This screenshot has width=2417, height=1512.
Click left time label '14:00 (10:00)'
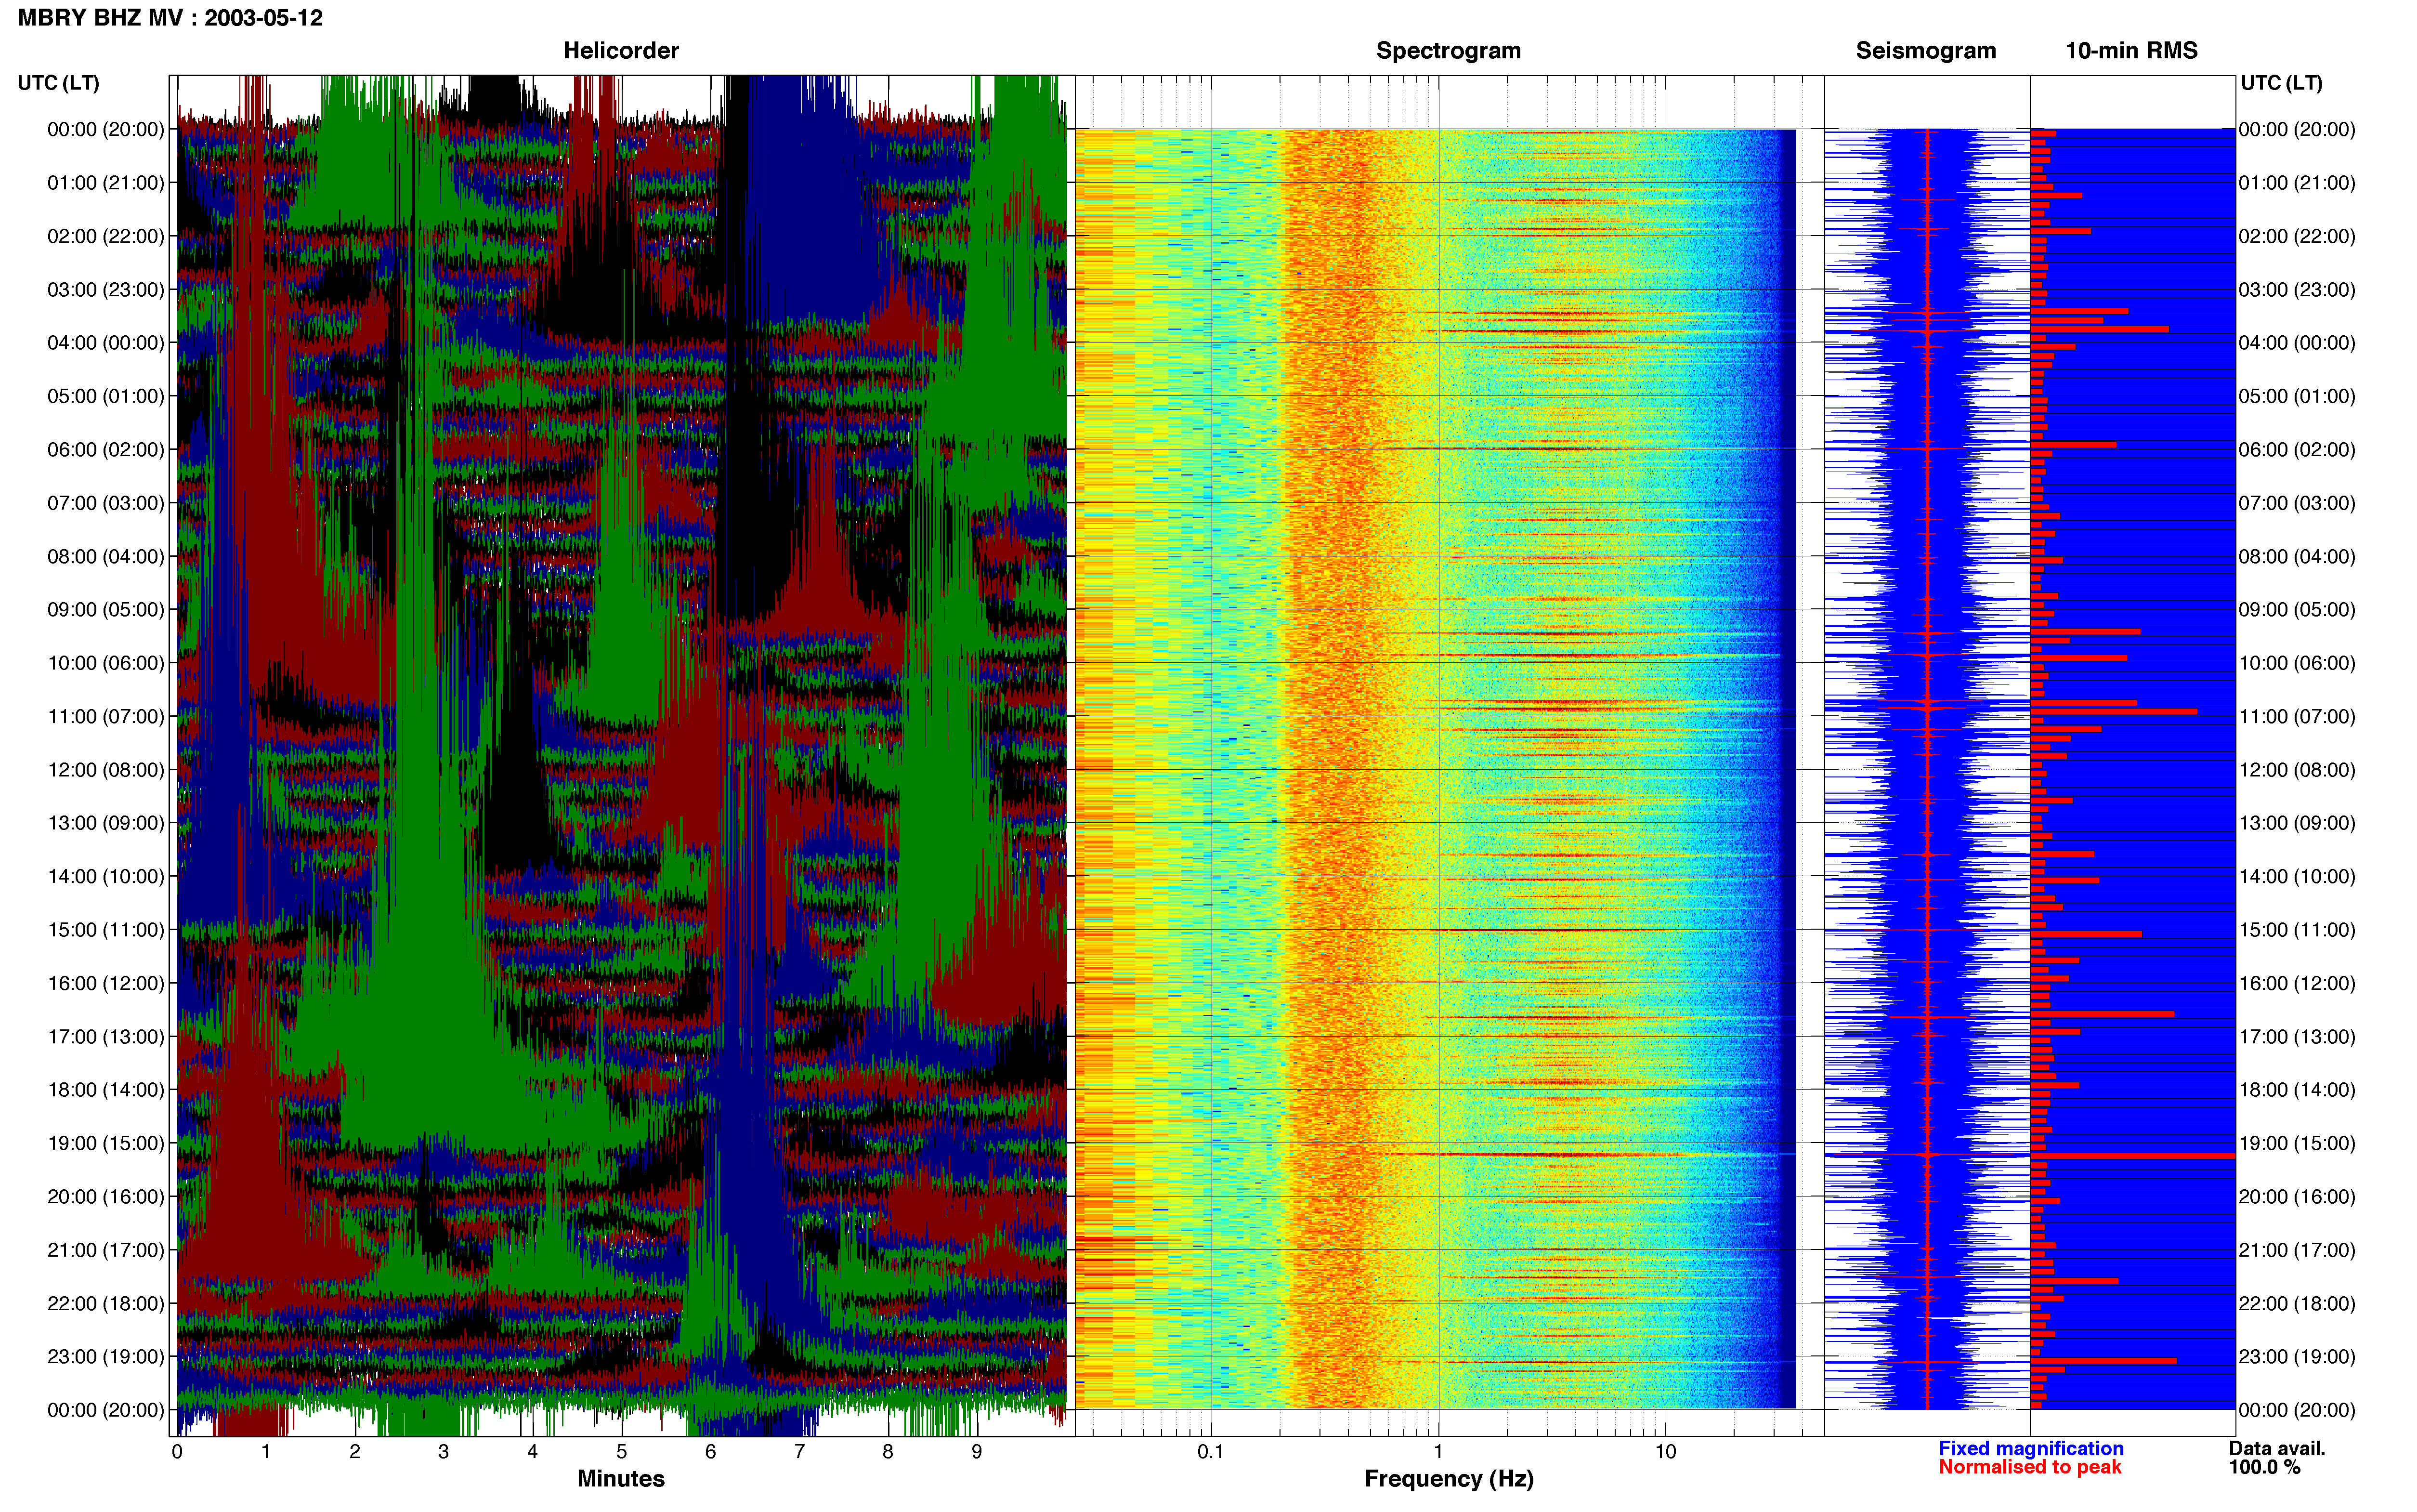point(106,877)
